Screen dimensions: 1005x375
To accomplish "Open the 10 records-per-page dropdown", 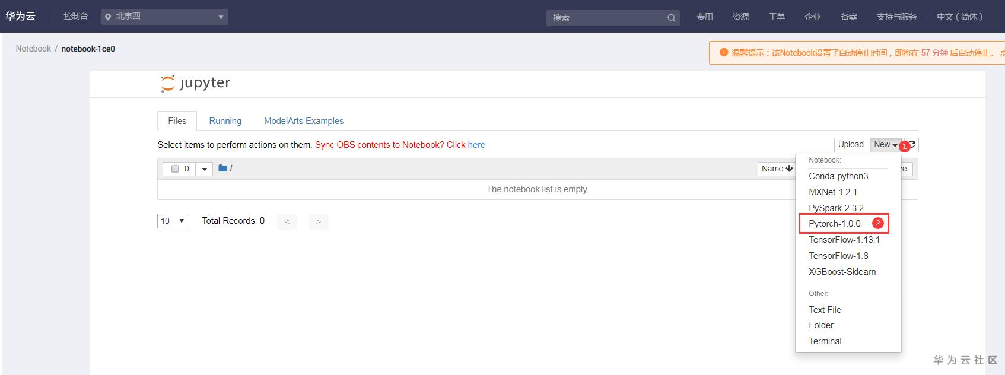I will 173,221.
